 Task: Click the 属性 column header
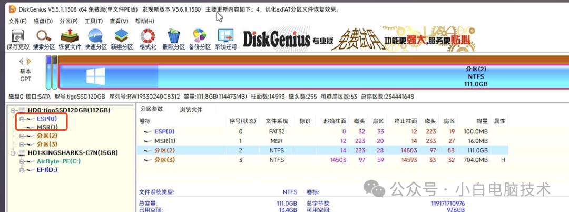tap(499, 121)
